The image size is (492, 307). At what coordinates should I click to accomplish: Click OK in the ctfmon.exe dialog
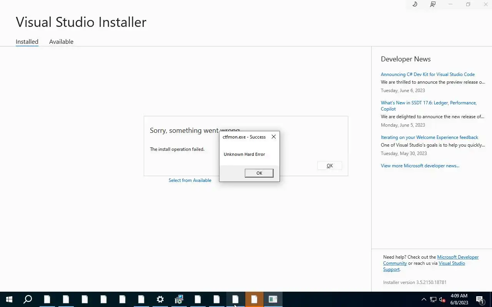point(259,173)
